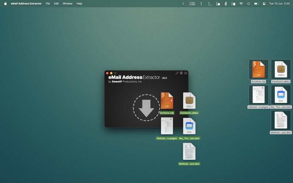The width and height of the screenshot is (293, 183).
Task: Click the "by SweetP Productions, Inc." text
Action: point(125,82)
